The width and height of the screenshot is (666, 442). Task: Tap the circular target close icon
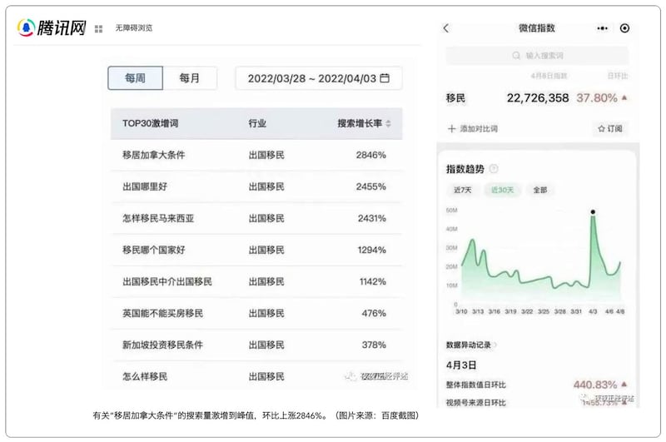pyautogui.click(x=625, y=28)
